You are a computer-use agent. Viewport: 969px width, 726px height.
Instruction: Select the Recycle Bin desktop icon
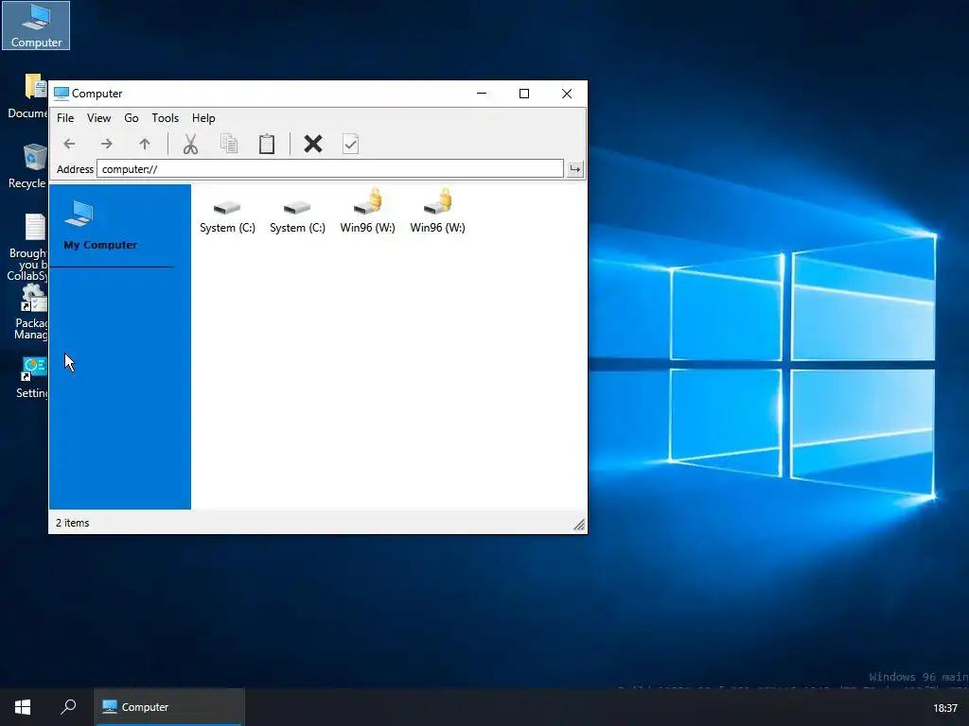[28, 166]
